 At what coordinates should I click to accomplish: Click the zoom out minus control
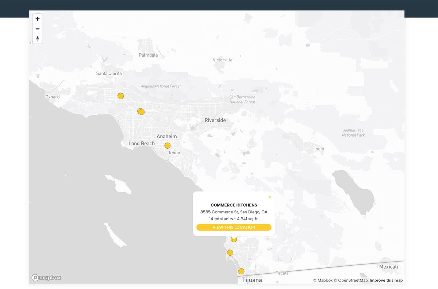(x=37, y=29)
